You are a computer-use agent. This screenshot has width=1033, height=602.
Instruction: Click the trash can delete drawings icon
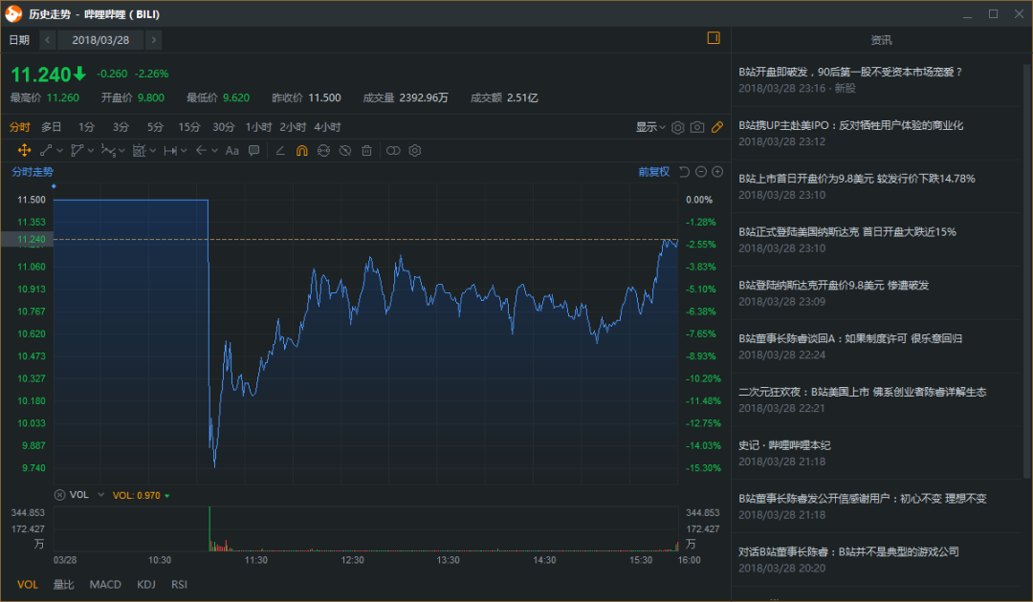click(367, 151)
